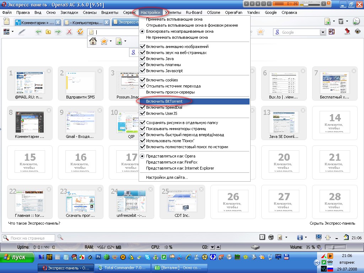
Task: Close the '- Компьютерны...' tab
Action: click(x=107, y=22)
